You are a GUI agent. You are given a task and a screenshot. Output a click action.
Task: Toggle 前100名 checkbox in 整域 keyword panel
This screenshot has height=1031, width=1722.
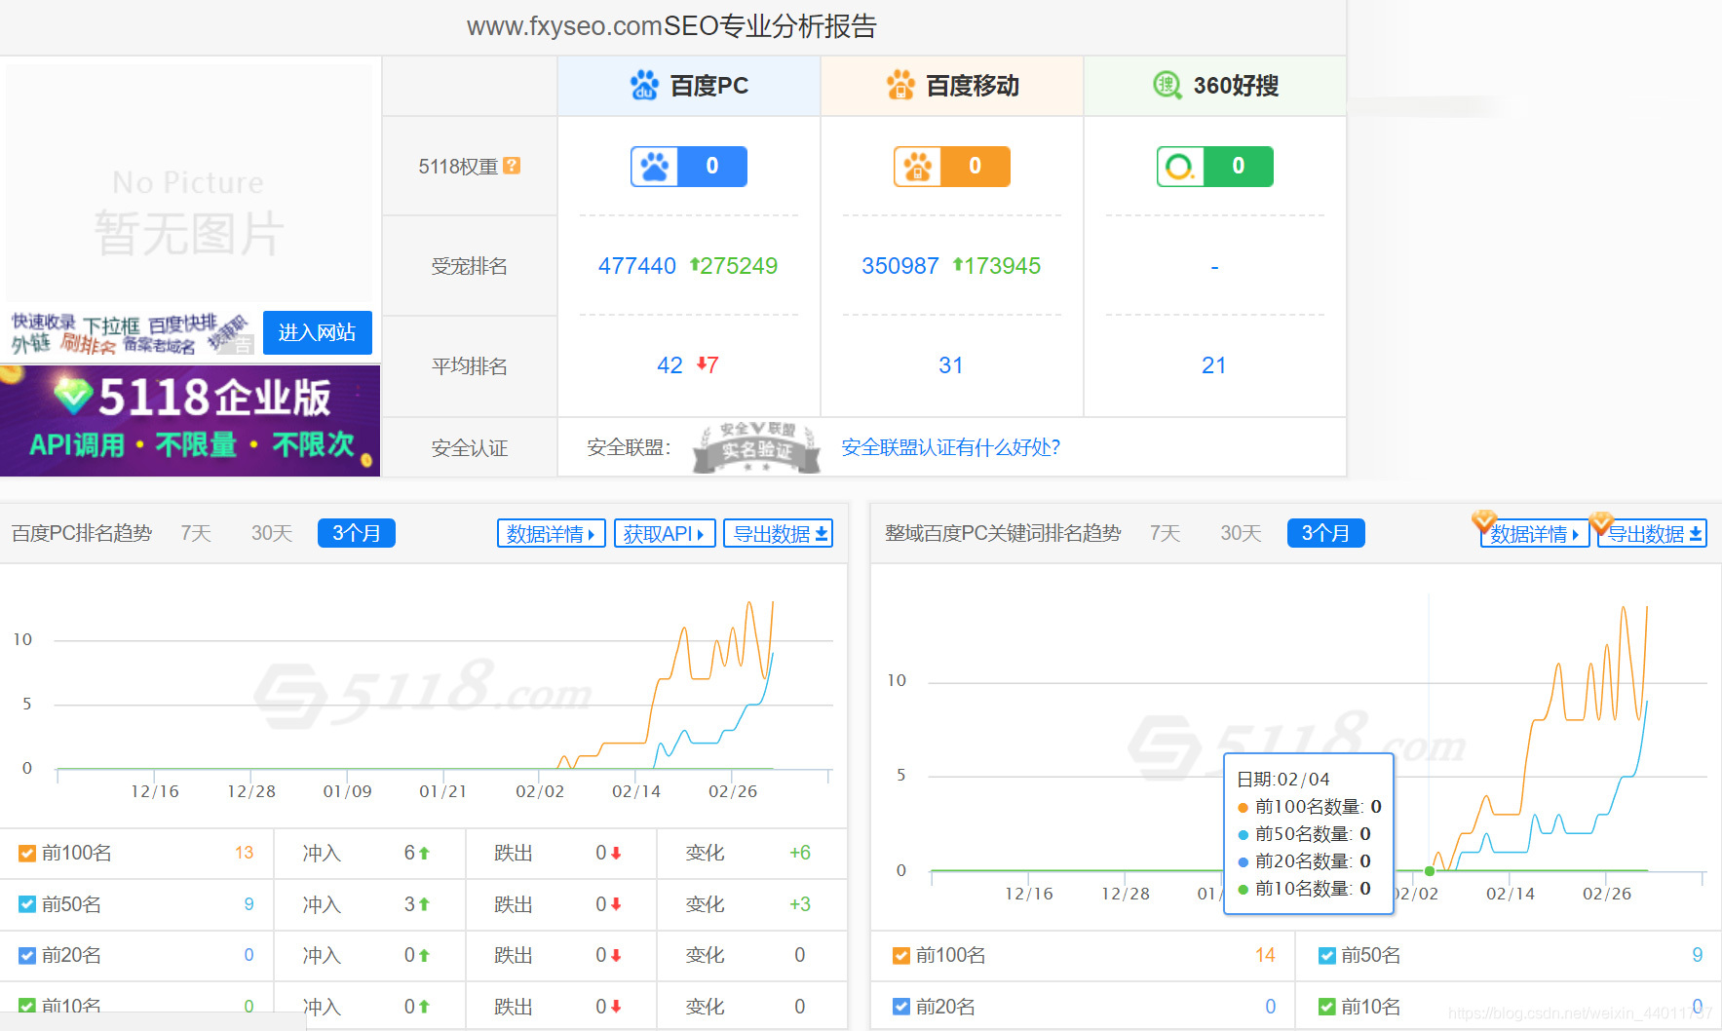(901, 956)
